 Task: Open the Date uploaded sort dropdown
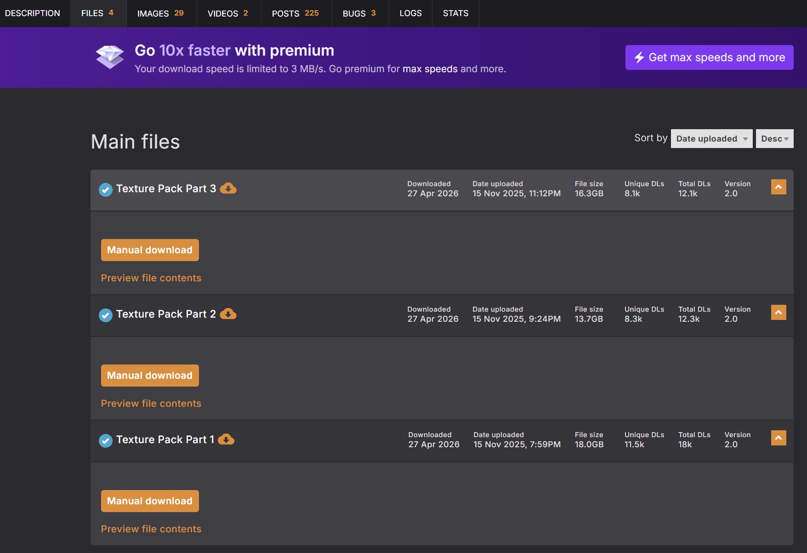(x=711, y=138)
